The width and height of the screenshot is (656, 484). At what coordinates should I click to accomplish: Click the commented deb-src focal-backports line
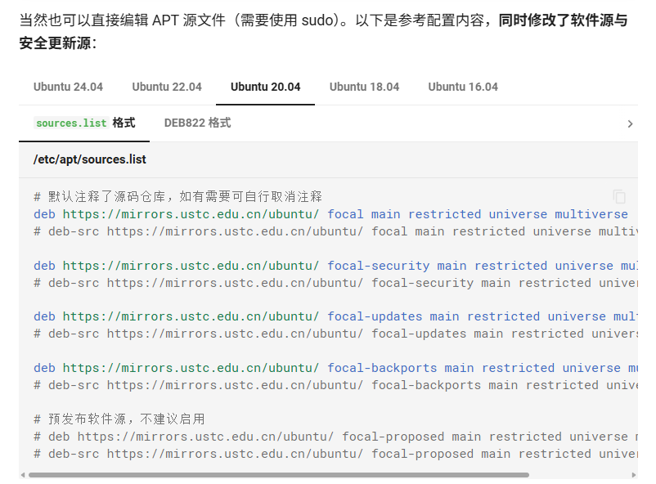(335, 385)
